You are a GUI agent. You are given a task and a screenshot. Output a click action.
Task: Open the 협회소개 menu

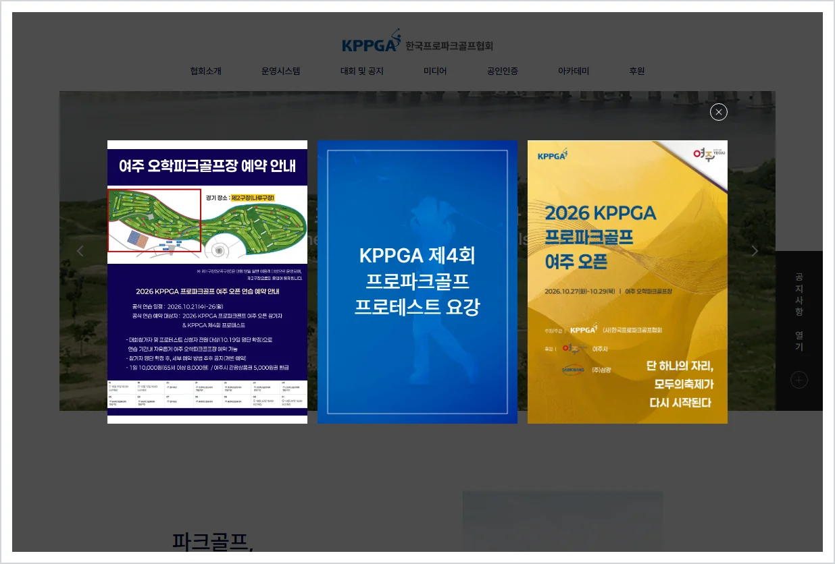(x=206, y=71)
